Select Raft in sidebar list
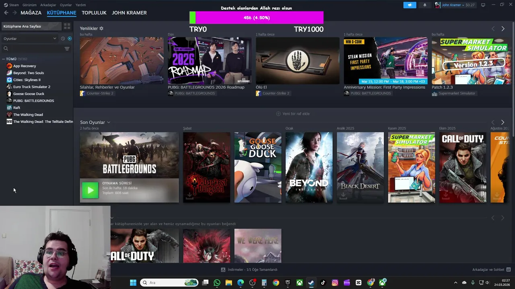This screenshot has height=289, width=515. (16, 108)
